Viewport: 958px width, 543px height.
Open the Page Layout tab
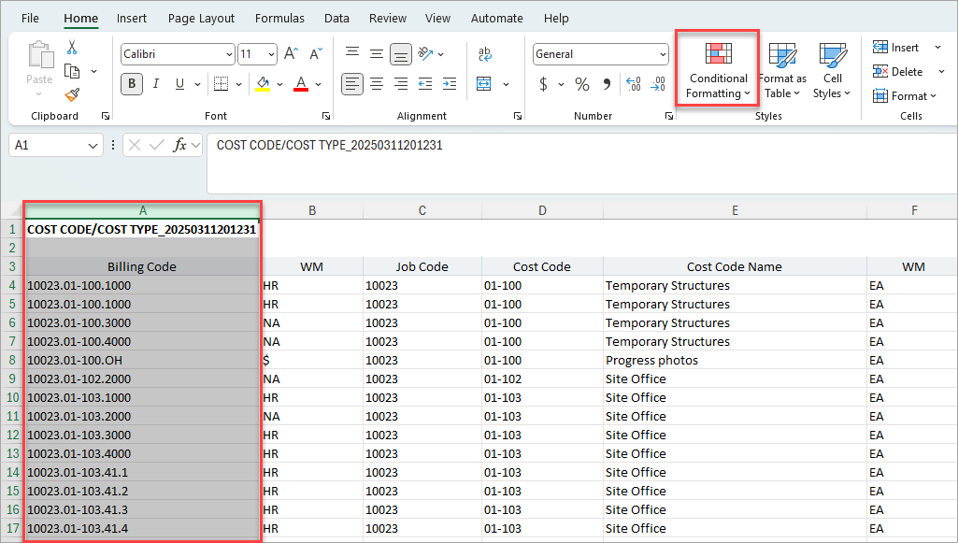[x=199, y=18]
